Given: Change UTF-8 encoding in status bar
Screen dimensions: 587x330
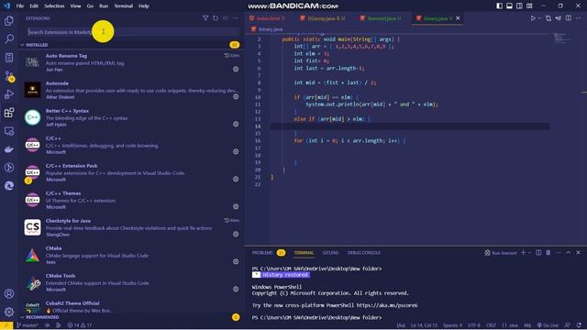Looking at the screenshot, I should click(473, 325).
